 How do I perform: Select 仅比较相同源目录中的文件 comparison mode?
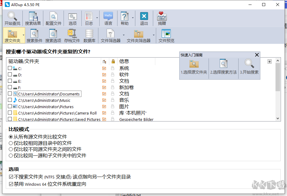[11, 143]
